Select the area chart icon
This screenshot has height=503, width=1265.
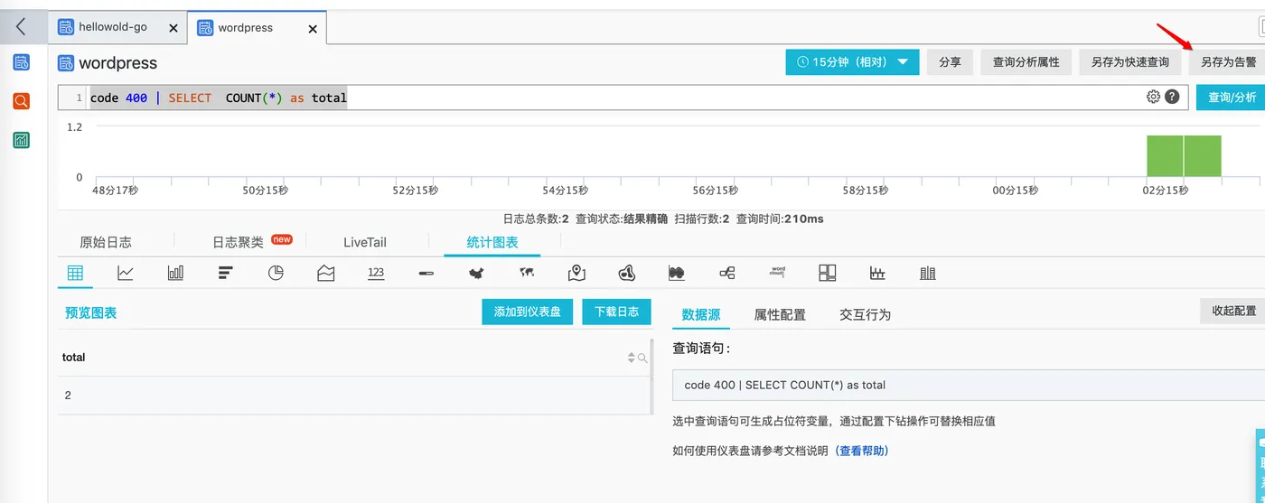(x=326, y=273)
